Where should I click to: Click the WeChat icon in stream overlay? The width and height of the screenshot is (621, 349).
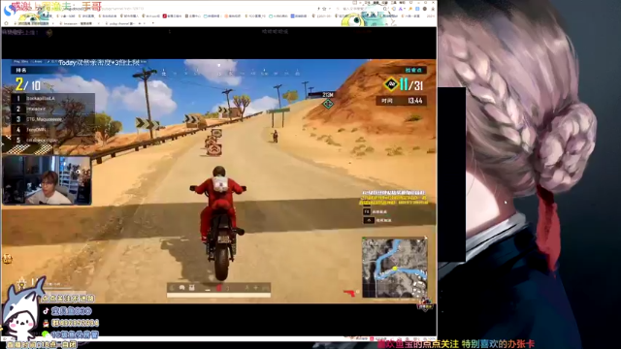tap(46, 334)
